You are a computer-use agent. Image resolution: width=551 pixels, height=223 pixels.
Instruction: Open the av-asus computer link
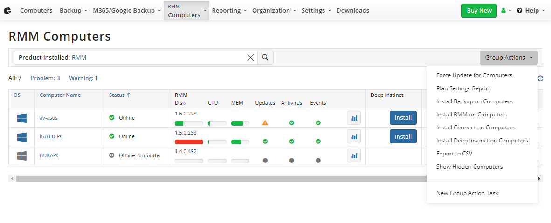coord(48,118)
